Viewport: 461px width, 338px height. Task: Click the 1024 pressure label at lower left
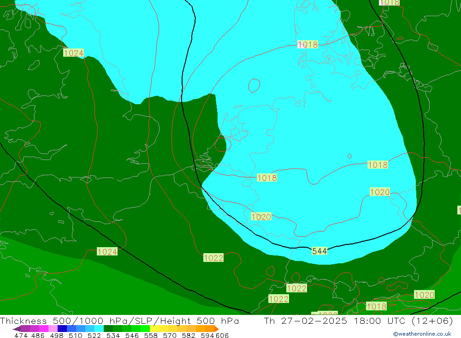(107, 252)
